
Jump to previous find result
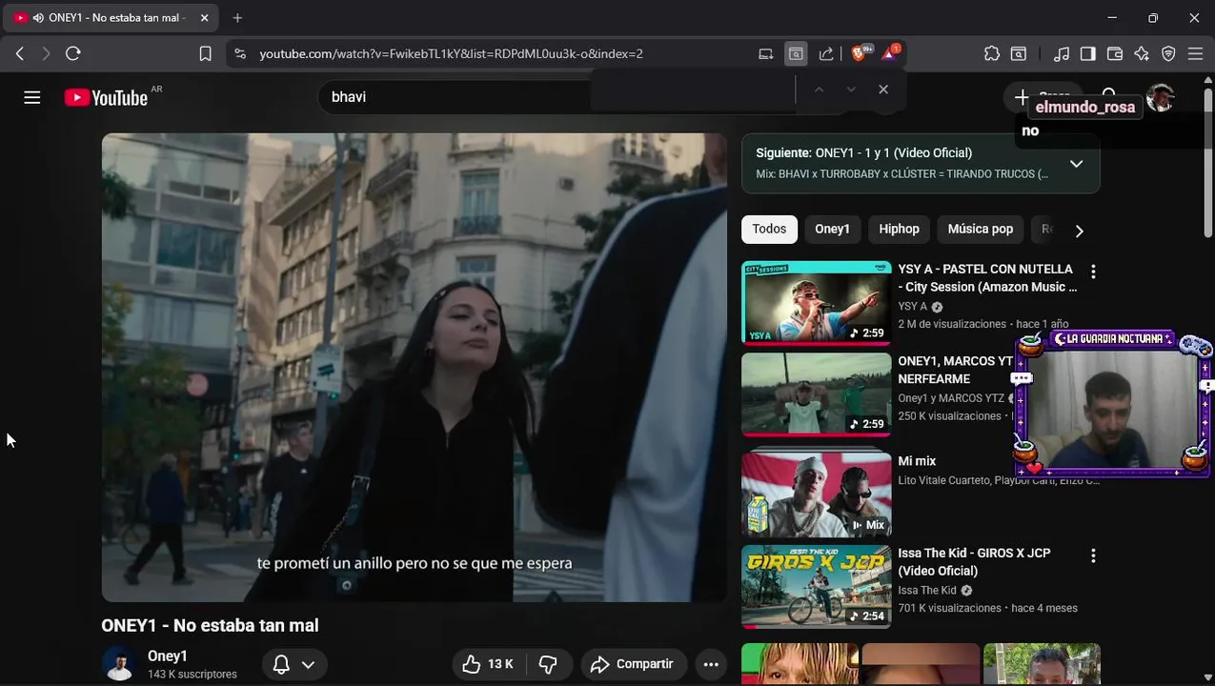pyautogui.click(x=818, y=90)
